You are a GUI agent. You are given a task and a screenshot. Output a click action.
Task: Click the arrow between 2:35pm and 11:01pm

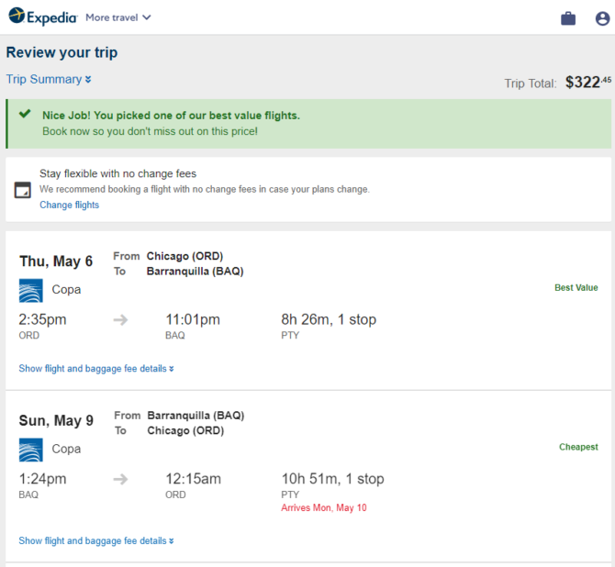click(x=121, y=320)
